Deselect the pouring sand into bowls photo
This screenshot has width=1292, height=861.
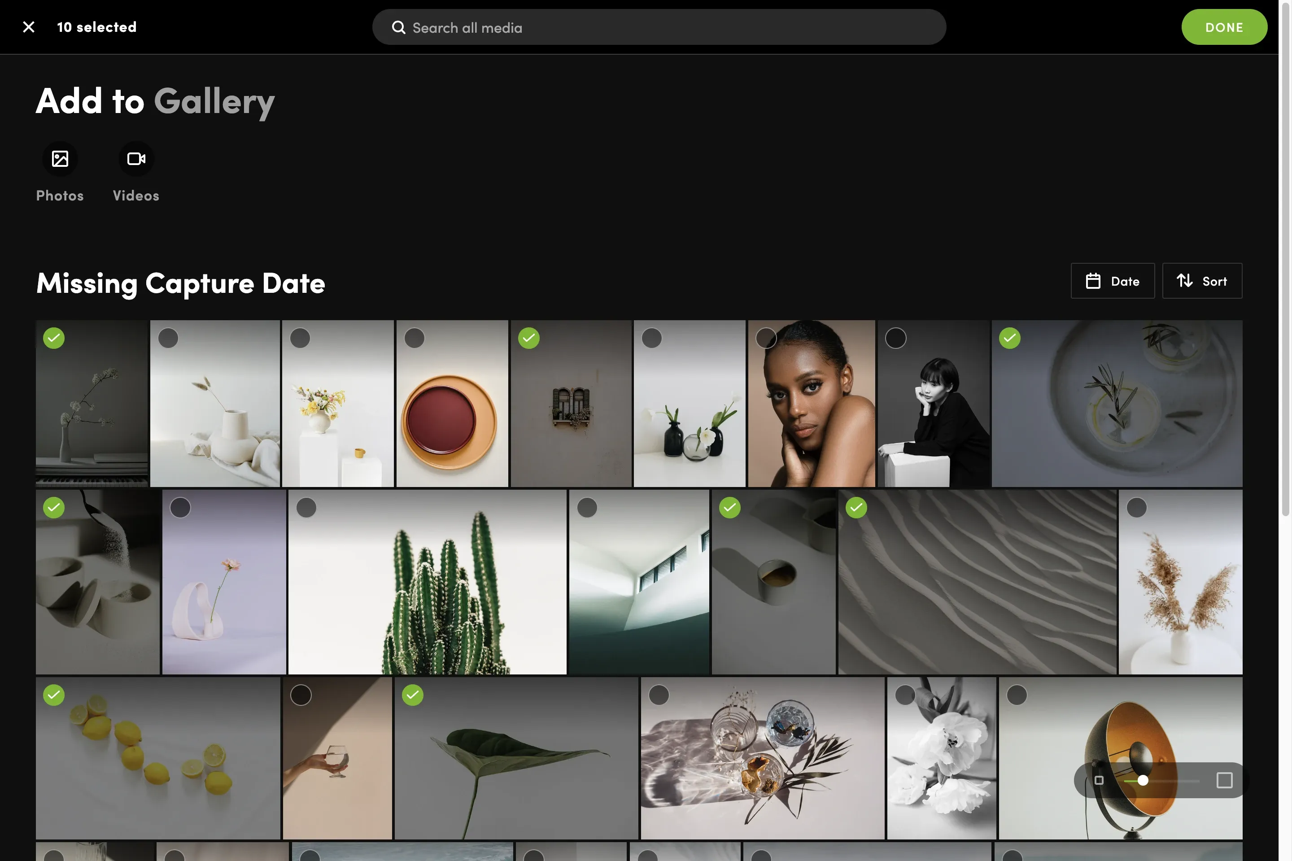(x=54, y=508)
